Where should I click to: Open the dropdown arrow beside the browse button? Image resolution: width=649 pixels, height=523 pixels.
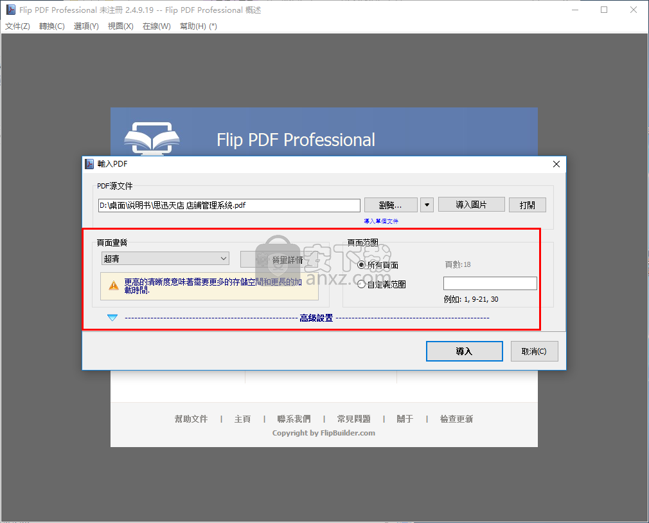click(427, 205)
